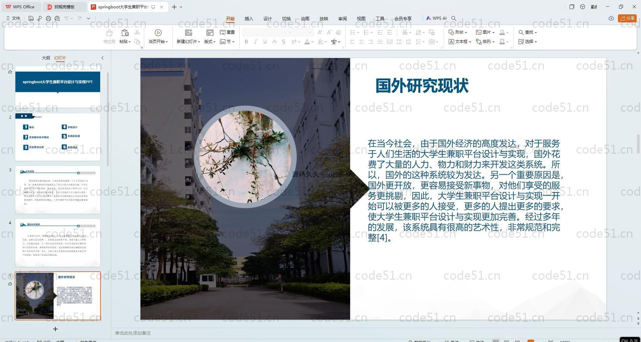
Task: Click the numbered list icon
Action: (366, 32)
